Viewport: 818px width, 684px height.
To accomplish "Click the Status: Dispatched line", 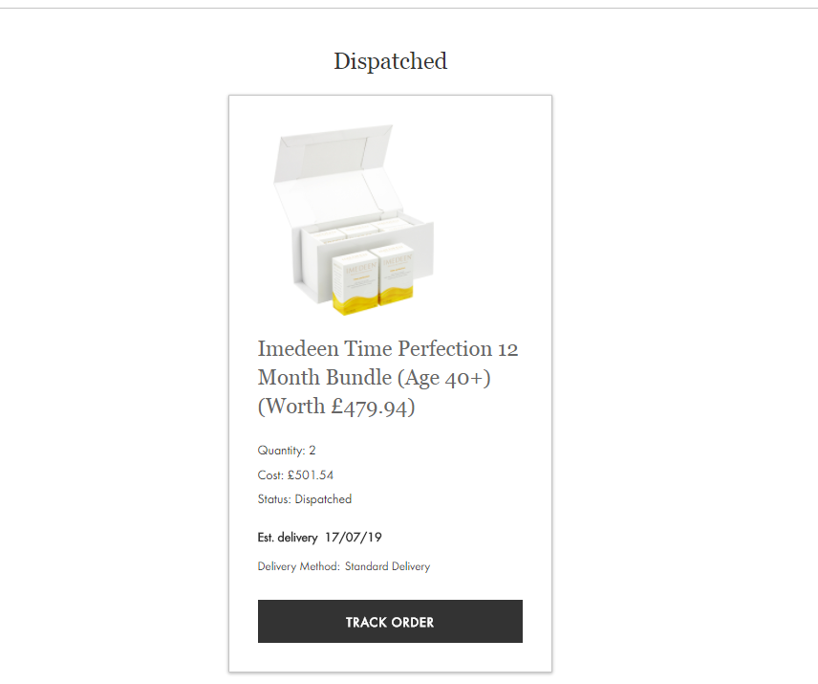I will tap(304, 499).
